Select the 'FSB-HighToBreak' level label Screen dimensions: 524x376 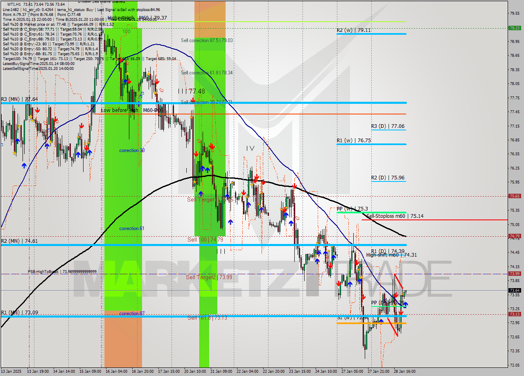coord(62,272)
